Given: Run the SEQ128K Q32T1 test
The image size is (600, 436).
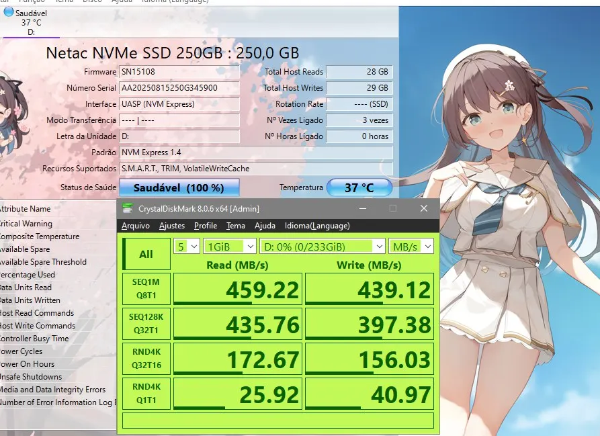Looking at the screenshot, I should click(x=146, y=324).
